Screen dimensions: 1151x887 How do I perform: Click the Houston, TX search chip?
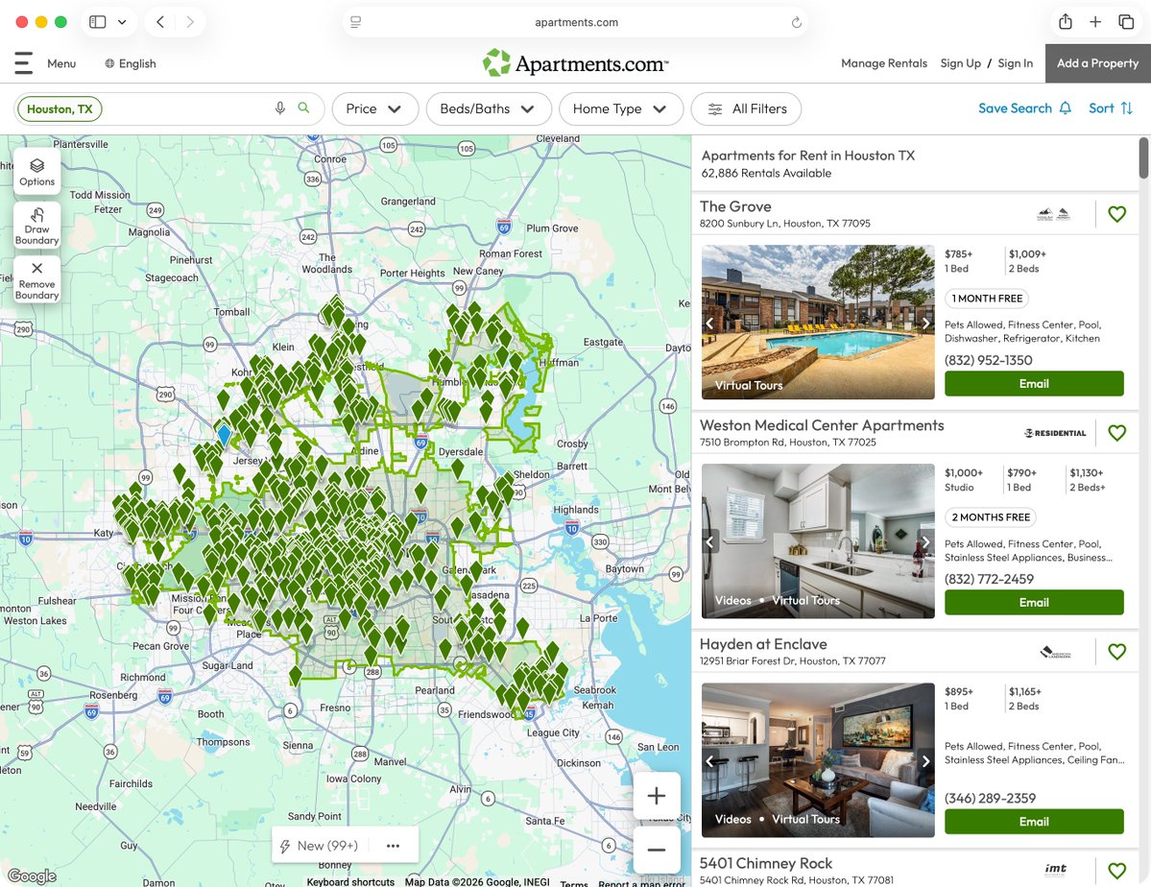[x=60, y=108]
